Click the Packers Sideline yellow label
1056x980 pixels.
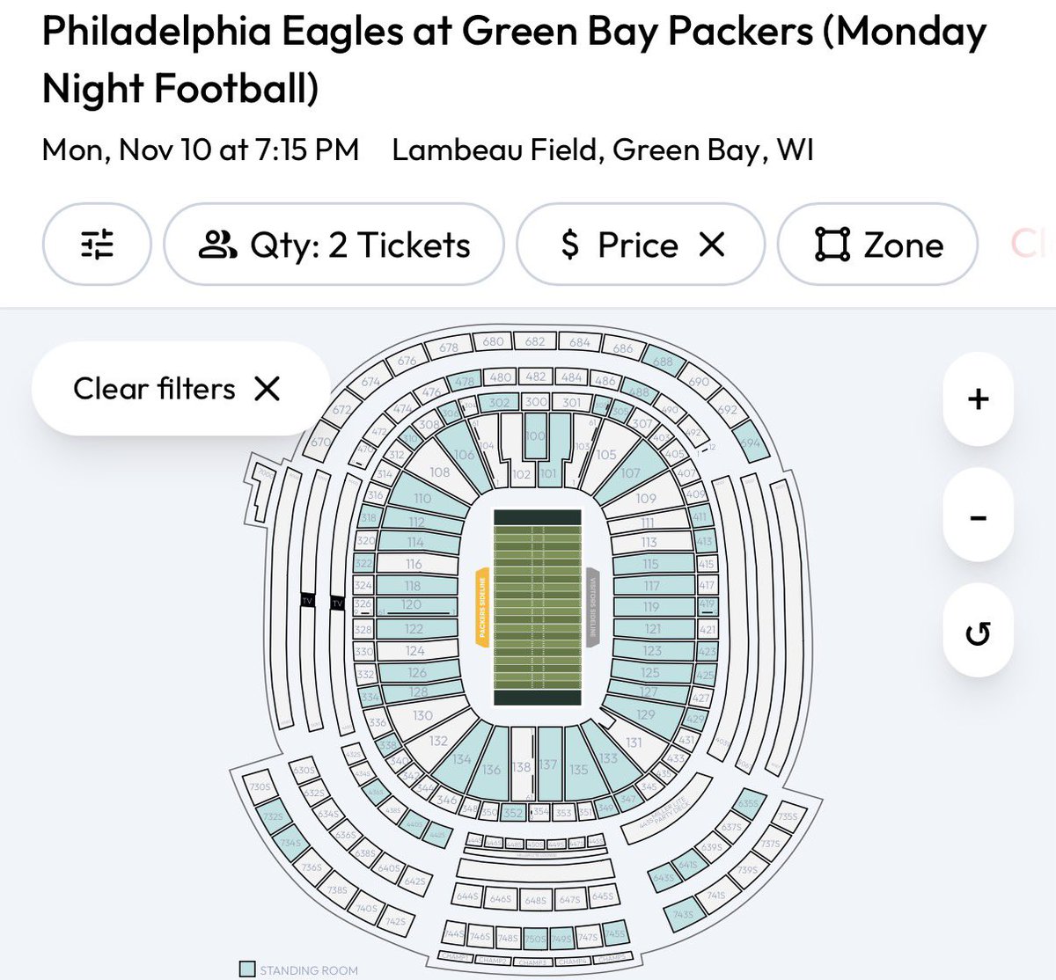click(482, 608)
